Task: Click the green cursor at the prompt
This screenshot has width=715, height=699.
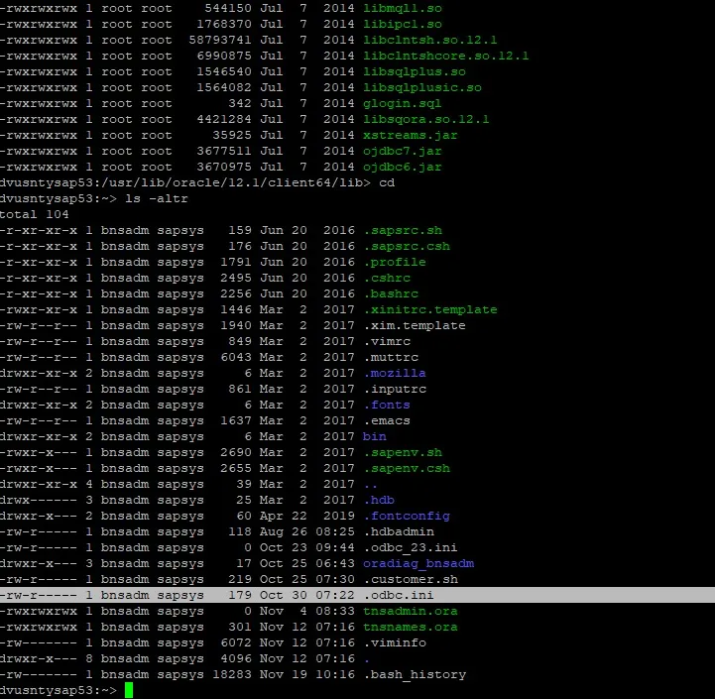Action: point(129,691)
